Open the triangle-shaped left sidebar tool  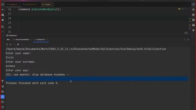pos(2,20)
